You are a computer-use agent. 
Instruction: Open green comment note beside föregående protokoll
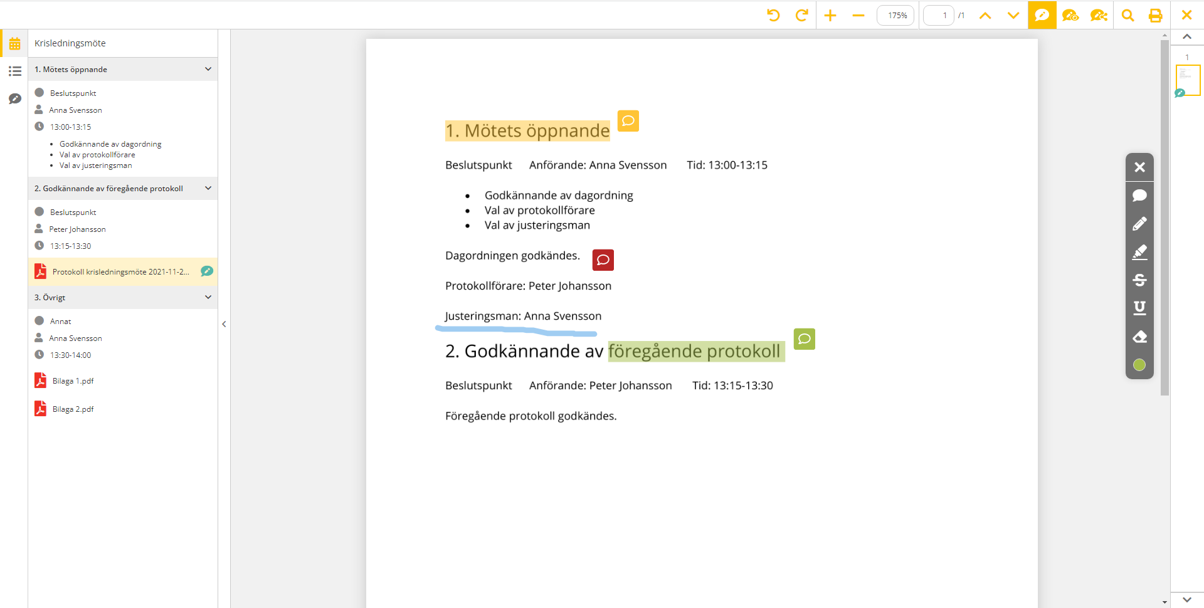pos(805,339)
